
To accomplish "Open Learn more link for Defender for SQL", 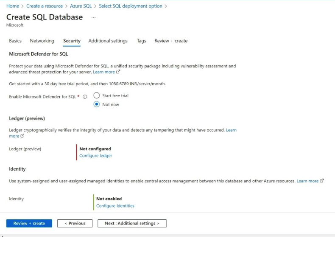I will (106, 72).
